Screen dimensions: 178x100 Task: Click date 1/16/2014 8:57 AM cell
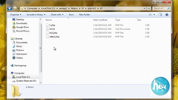[x=102, y=33]
